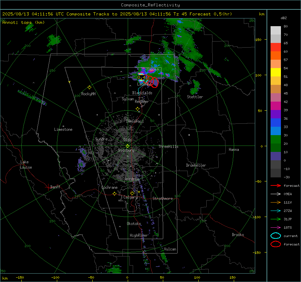Click the Composite_Reflectivity title

point(150,5)
